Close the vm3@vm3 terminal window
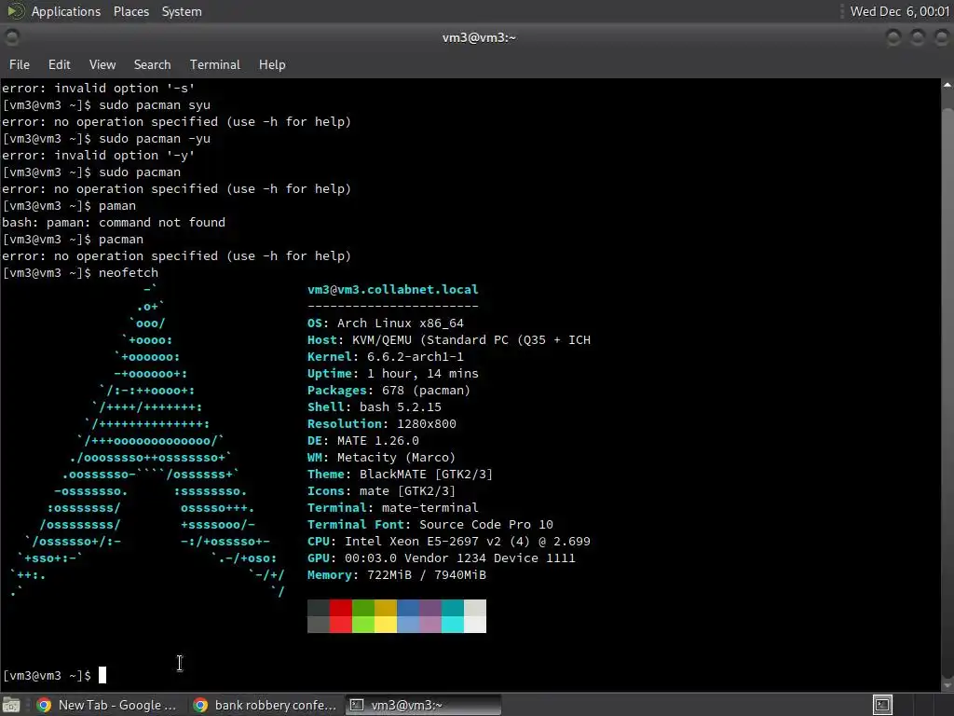954x716 pixels. 941,37
